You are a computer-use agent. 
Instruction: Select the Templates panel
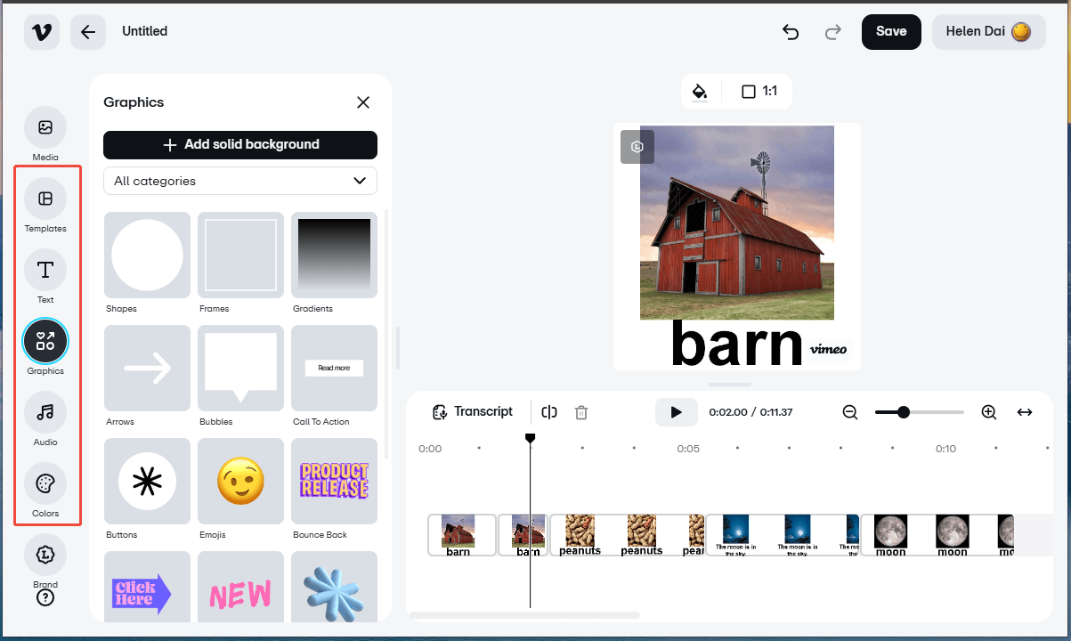click(45, 198)
